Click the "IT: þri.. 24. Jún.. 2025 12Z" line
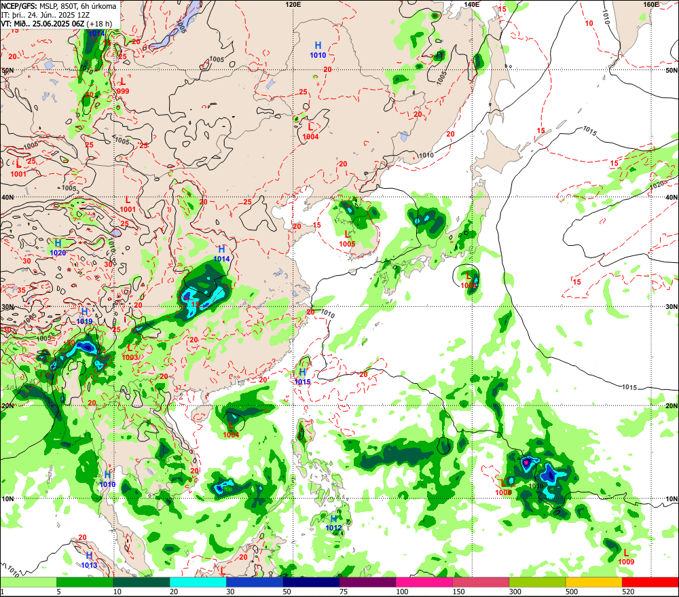This screenshot has height=597, width=679. pyautogui.click(x=45, y=15)
